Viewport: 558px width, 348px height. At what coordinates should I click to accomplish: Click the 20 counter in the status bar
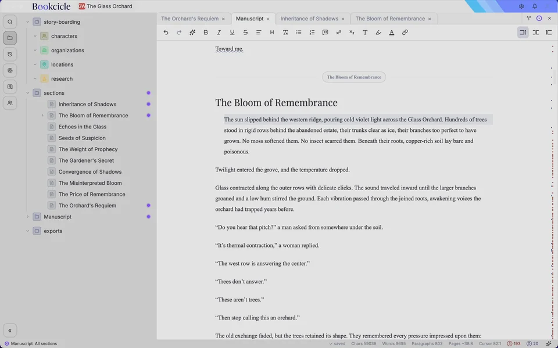tap(533, 344)
